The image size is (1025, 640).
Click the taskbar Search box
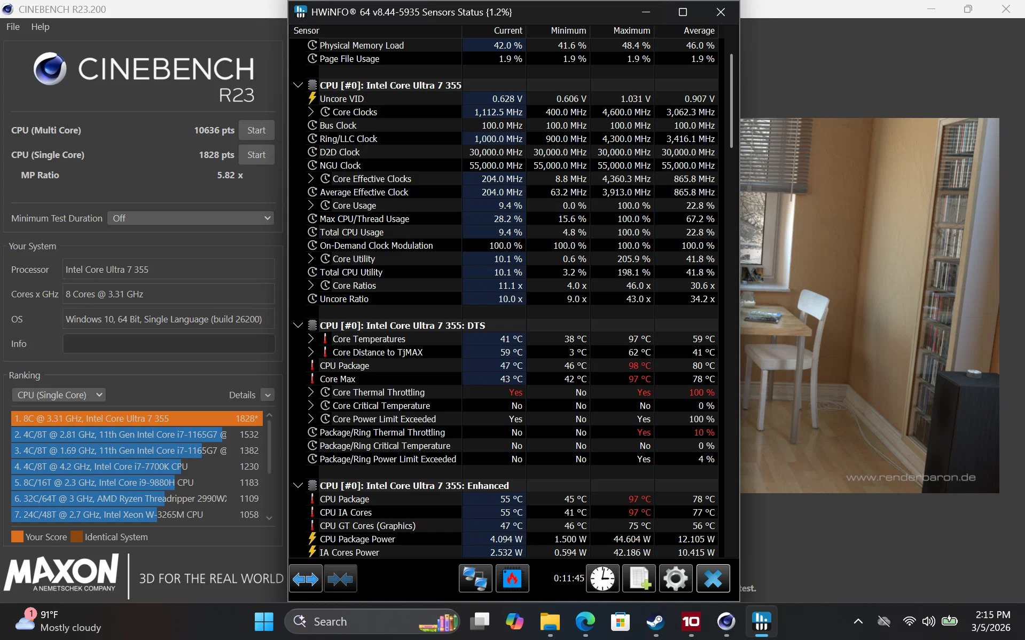click(x=372, y=621)
